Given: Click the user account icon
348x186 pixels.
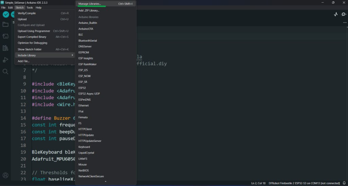Looking at the screenshot, I should 5,175.
